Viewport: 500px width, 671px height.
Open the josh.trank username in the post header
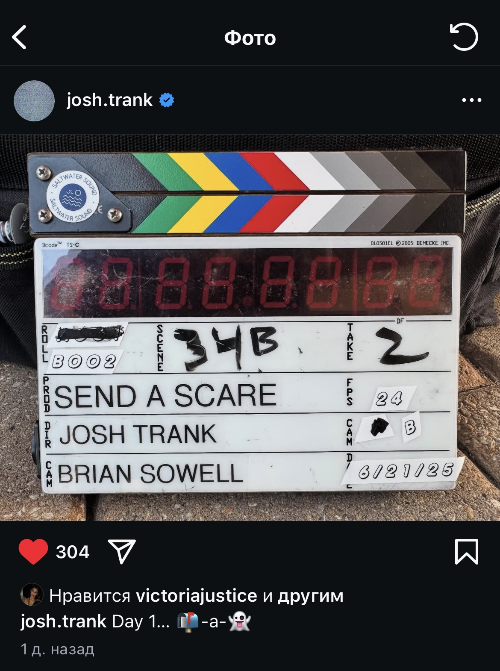coord(109,100)
